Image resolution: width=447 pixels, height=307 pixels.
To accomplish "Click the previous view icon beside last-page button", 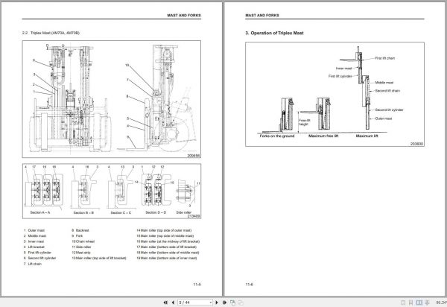I will coord(233,303).
